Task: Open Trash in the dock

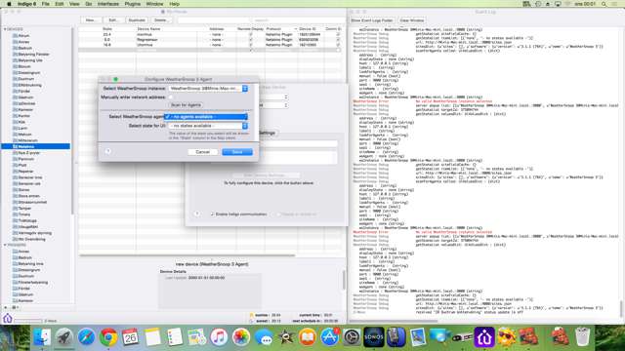Action: [x=582, y=337]
